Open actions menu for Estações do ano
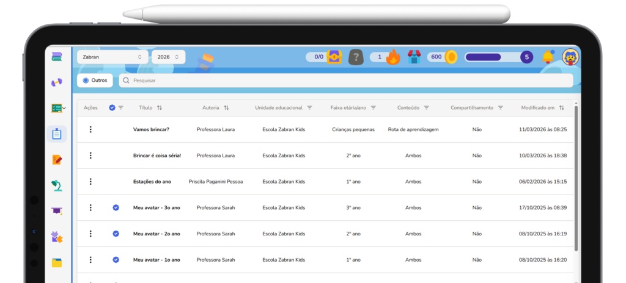Image resolution: width=626 pixels, height=283 pixels. point(90,182)
